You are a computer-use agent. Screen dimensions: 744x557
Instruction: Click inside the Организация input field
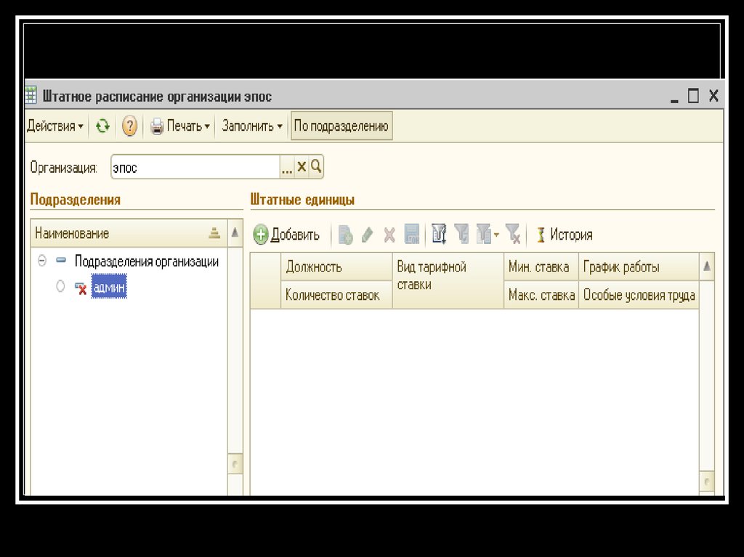194,168
